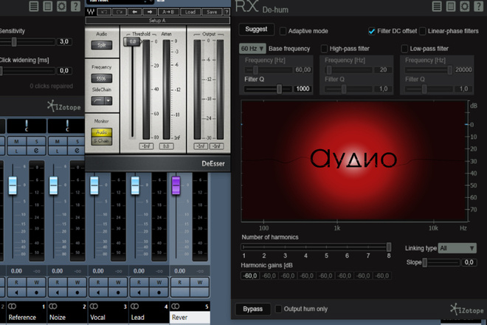This screenshot has height=325, width=487.
Task: Click the Waves logo icon in DeEsser
Action: click(x=91, y=12)
